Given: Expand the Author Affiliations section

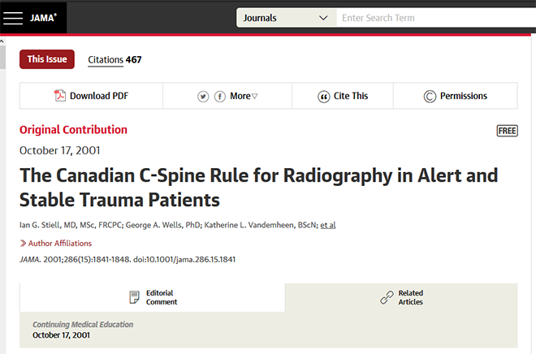Looking at the screenshot, I should (x=56, y=244).
